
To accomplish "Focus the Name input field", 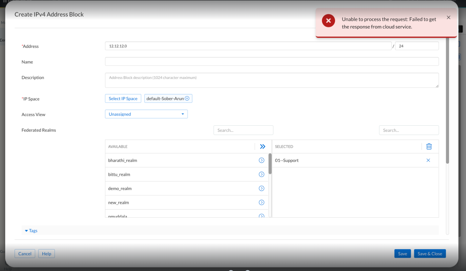I will [272, 62].
